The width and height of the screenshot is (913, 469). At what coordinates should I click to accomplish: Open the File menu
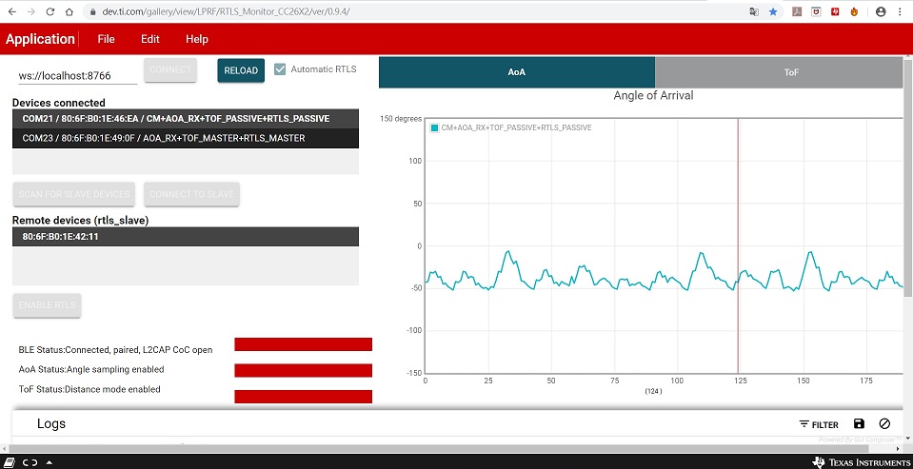[106, 39]
